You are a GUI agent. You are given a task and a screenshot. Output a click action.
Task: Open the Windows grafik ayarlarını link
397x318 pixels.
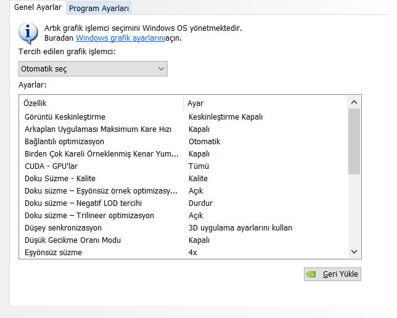(120, 38)
